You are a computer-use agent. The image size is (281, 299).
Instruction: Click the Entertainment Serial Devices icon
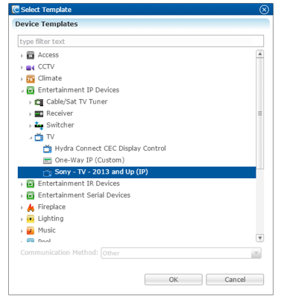[31, 195]
